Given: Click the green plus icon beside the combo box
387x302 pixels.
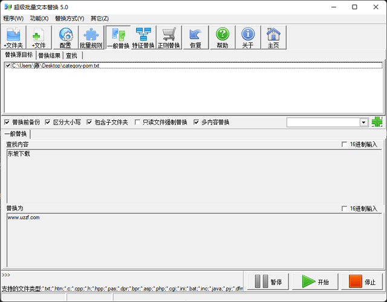Looking at the screenshot, I should (377, 122).
